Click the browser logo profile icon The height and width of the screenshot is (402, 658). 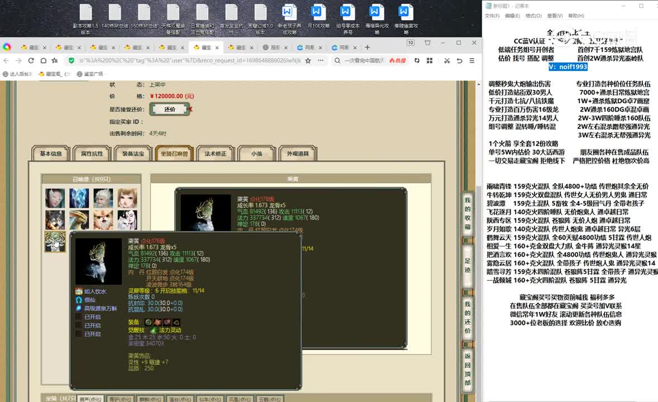click(x=7, y=47)
